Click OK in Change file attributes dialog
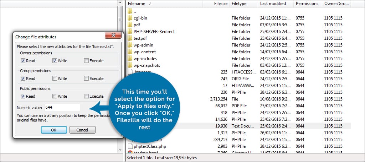 click(54, 130)
